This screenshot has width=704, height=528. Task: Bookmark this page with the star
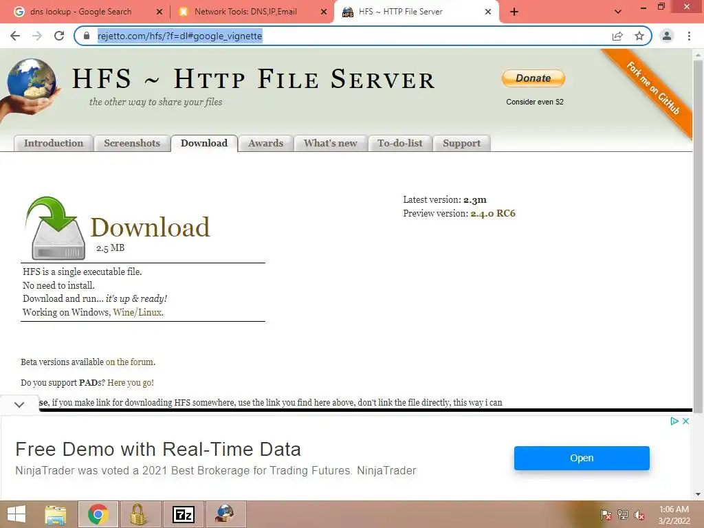[x=639, y=36]
